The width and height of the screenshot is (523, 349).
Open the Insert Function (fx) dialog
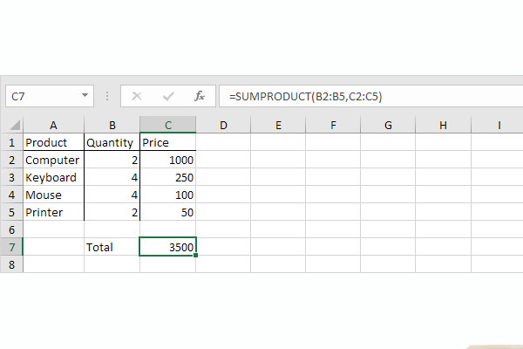point(200,95)
